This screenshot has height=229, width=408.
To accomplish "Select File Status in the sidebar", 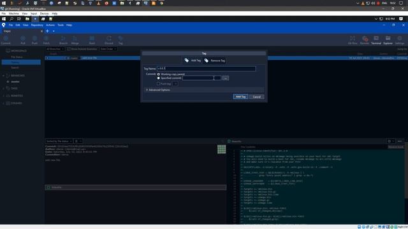I will click(17, 57).
